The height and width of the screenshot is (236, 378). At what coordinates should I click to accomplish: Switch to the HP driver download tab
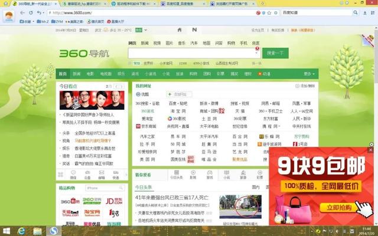133,4
